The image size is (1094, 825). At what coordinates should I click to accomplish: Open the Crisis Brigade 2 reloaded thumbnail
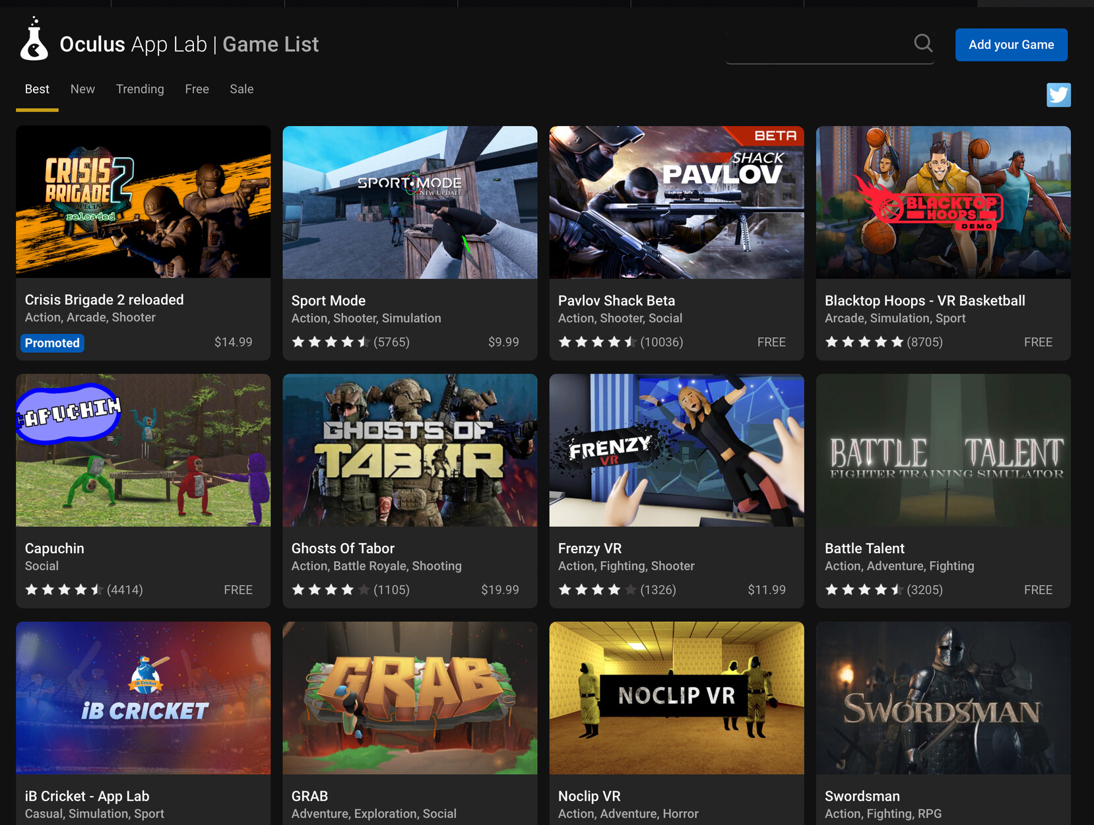pos(143,202)
